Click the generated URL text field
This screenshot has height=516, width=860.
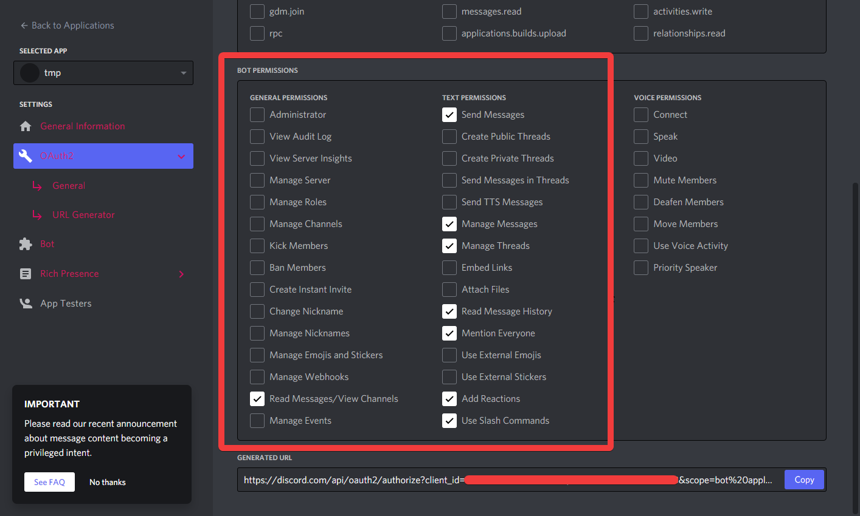point(508,480)
